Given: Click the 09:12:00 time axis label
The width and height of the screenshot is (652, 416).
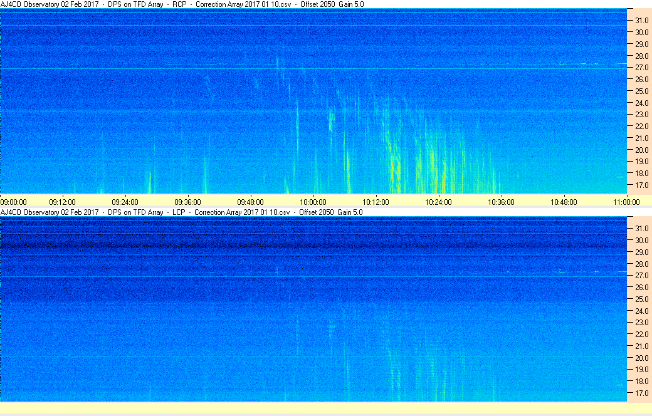Looking at the screenshot, I should pos(62,202).
